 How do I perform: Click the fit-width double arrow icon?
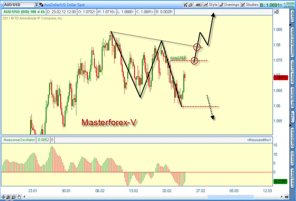pos(287,197)
